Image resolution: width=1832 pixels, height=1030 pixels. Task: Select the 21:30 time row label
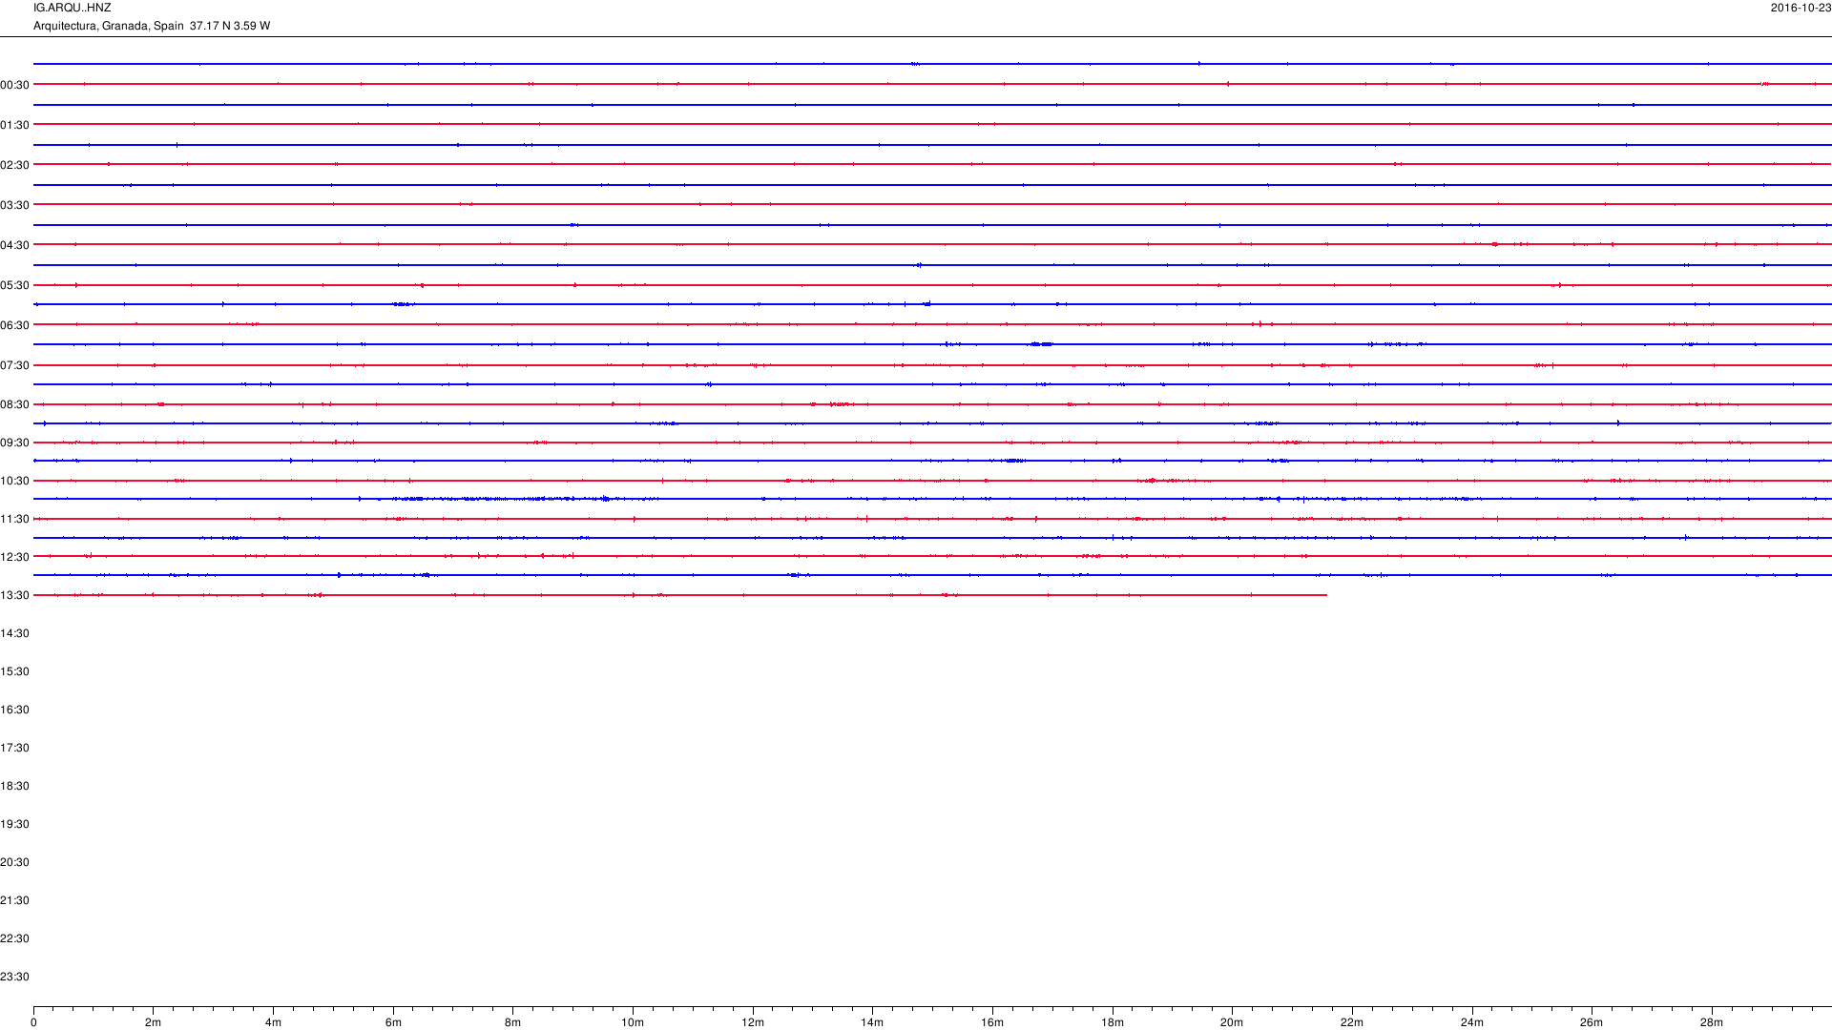[x=14, y=900]
